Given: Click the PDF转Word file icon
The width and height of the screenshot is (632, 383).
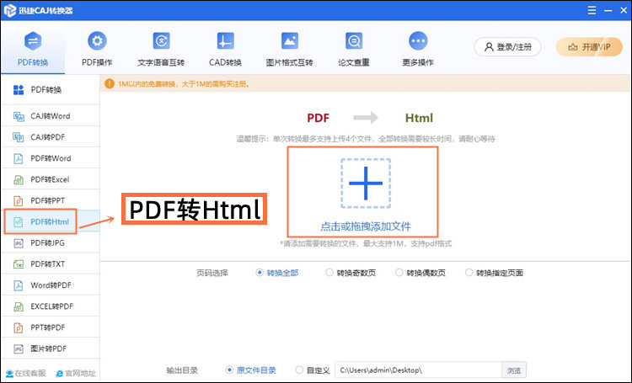Looking at the screenshot, I should [19, 159].
